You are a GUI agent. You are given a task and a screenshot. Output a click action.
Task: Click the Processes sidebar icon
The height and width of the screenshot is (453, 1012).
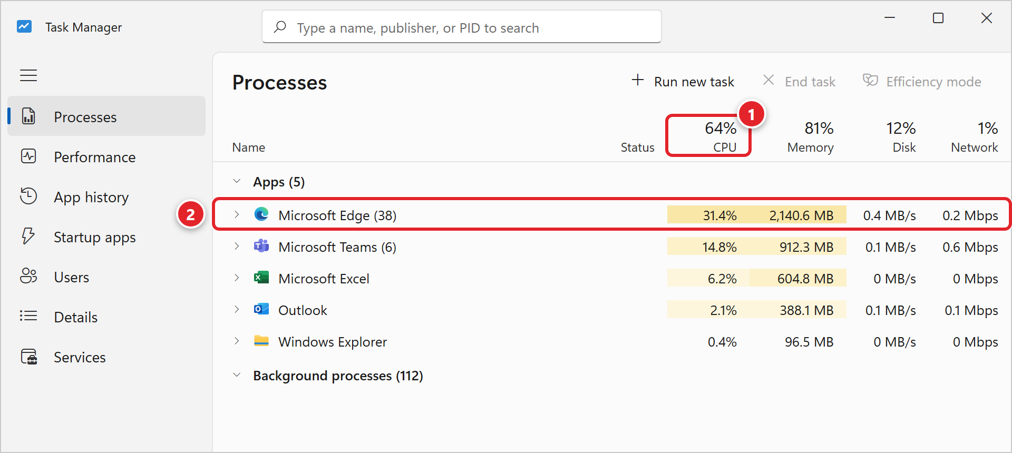pyautogui.click(x=28, y=116)
